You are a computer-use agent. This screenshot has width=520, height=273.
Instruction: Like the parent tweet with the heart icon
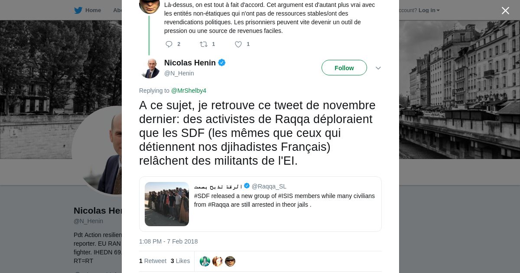point(238,44)
